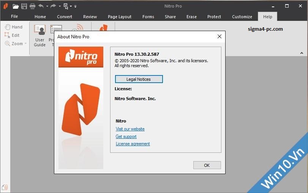Maximize the Nitro Pro window
This screenshot has width=308, height=193.
[287, 6]
